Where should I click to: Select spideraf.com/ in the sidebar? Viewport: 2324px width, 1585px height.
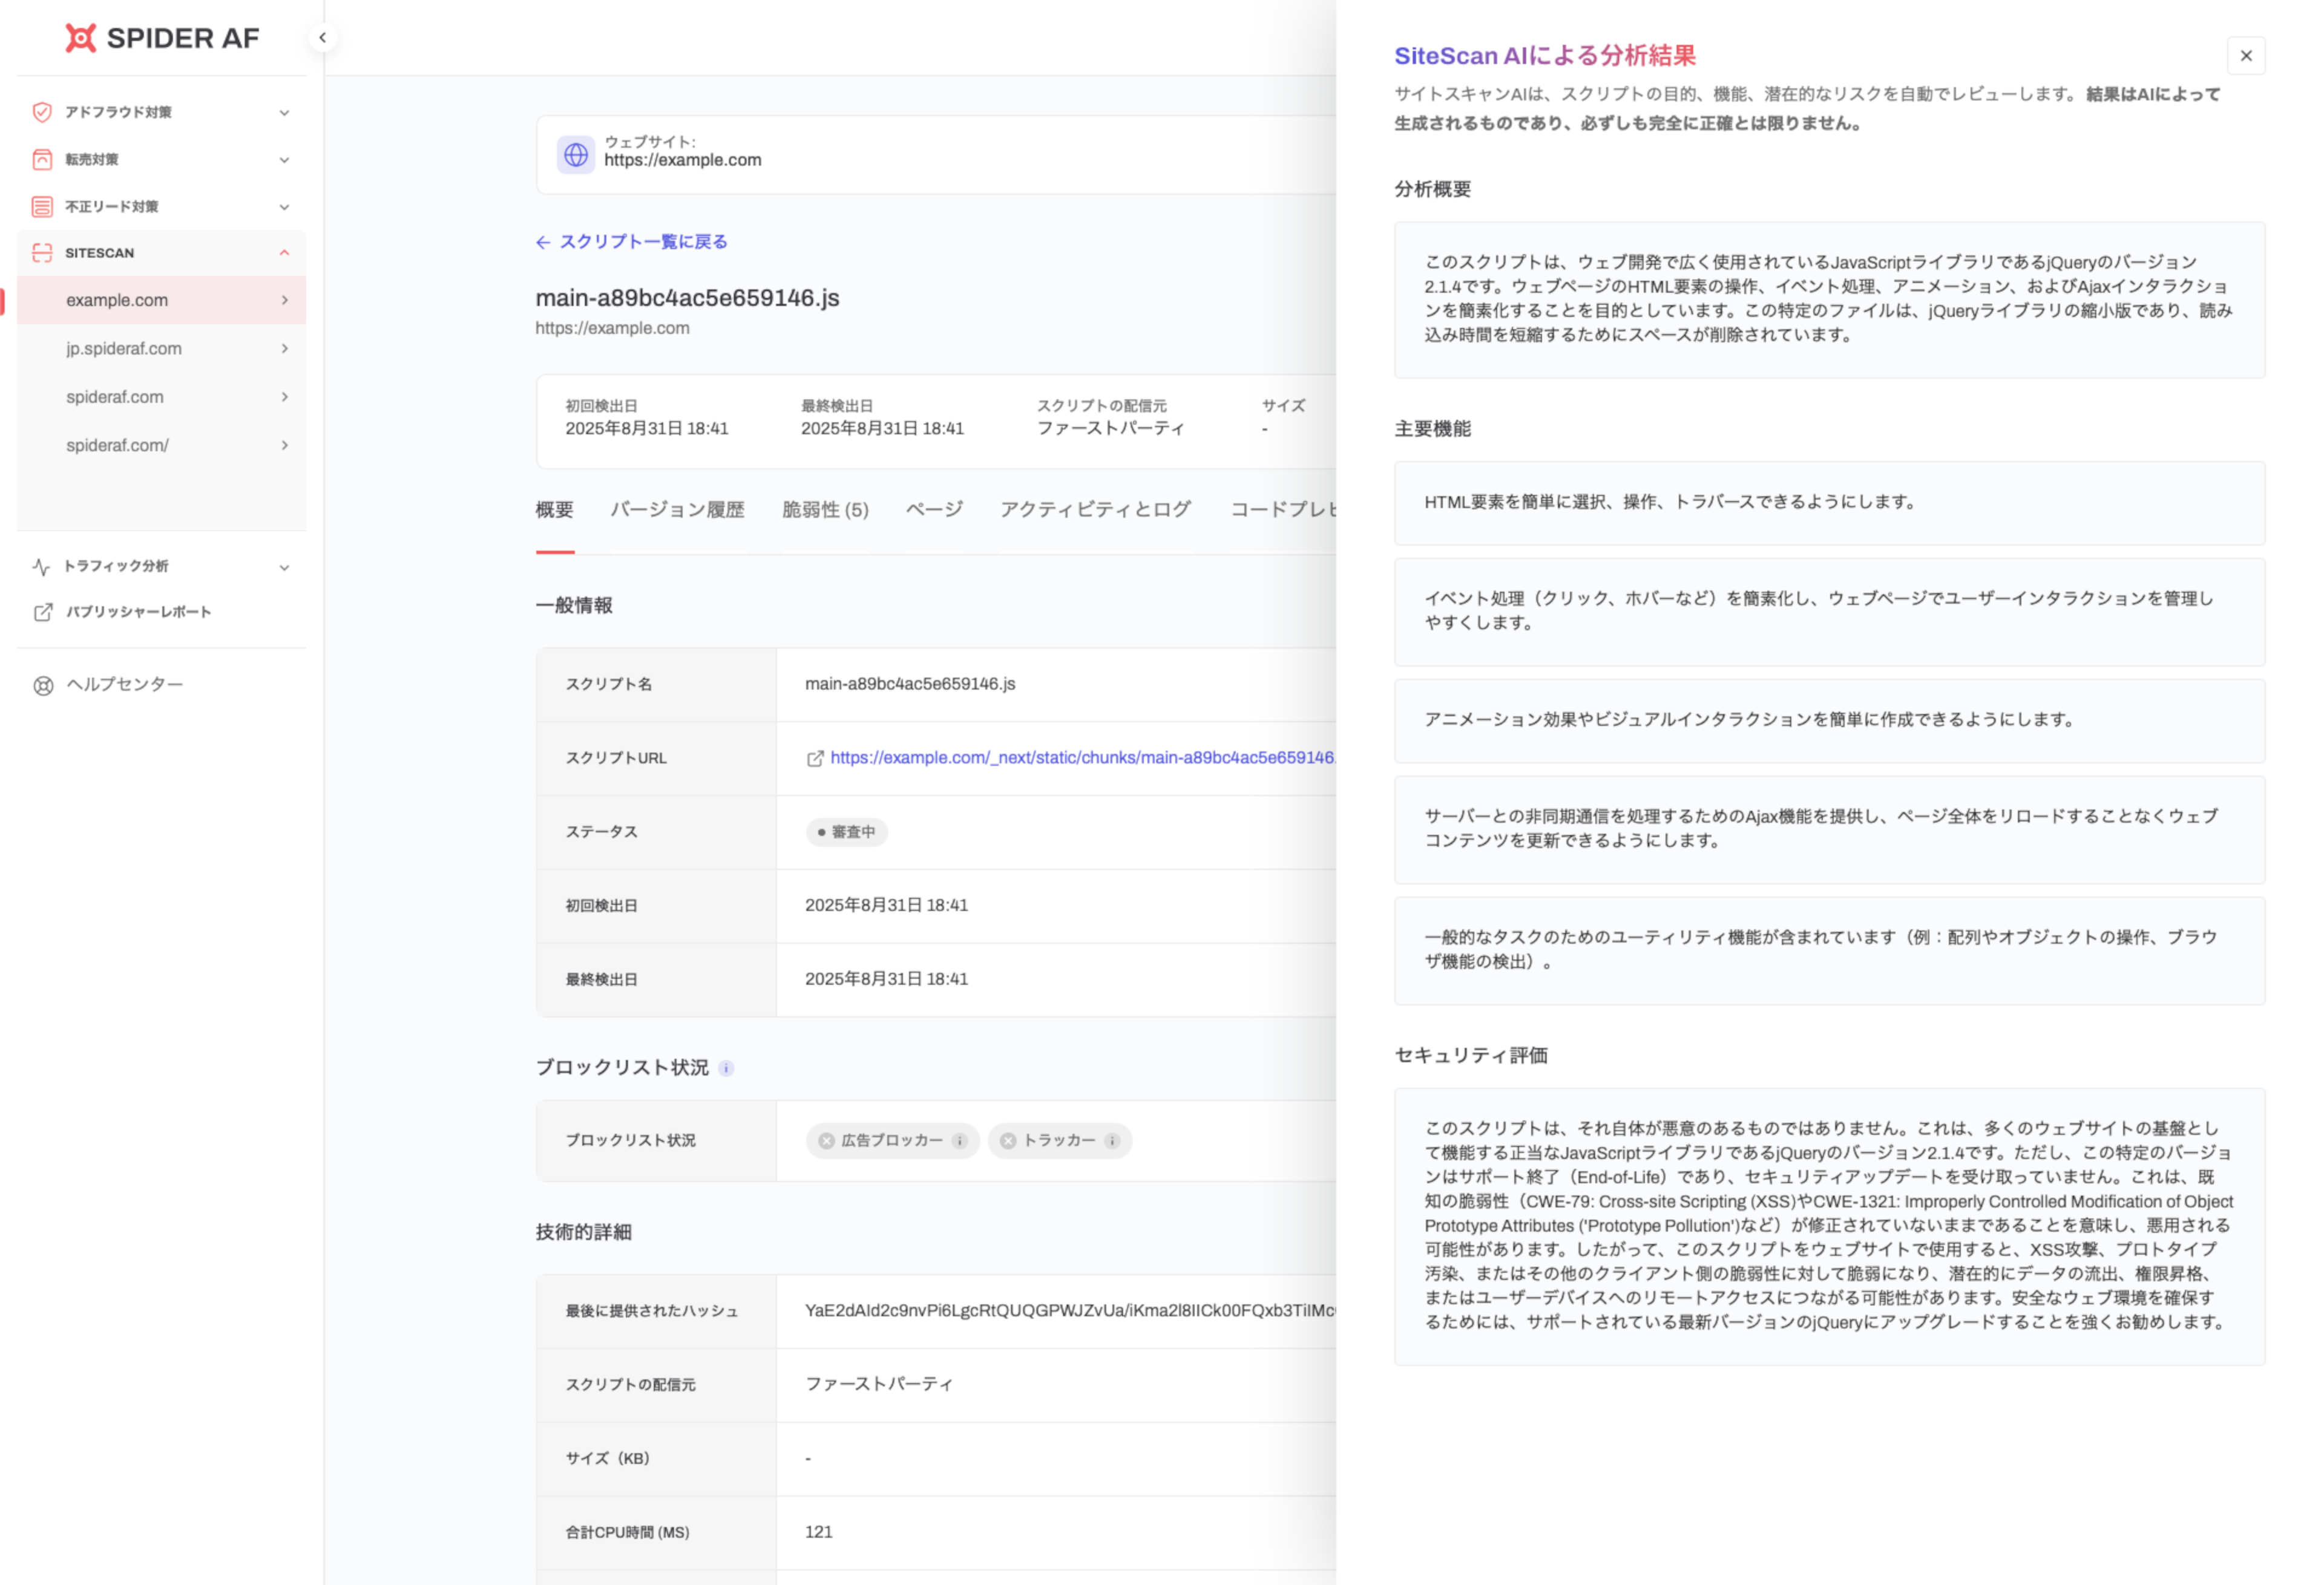point(161,445)
